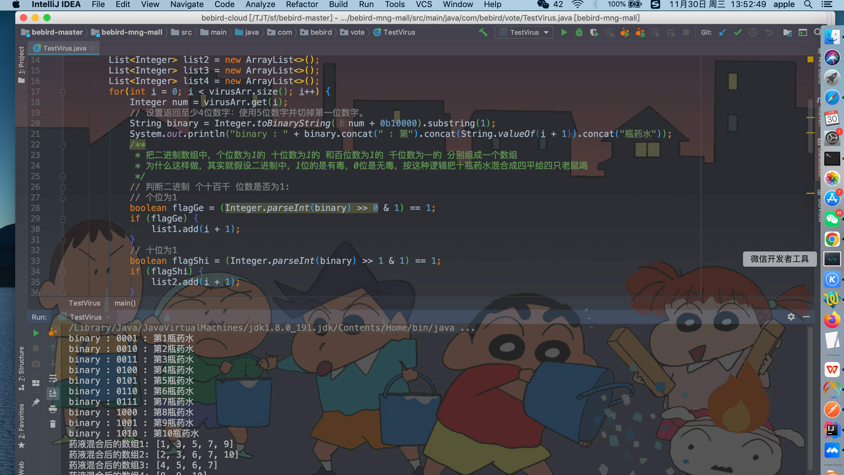Click the Run Anything icon in toolbar

point(802,32)
